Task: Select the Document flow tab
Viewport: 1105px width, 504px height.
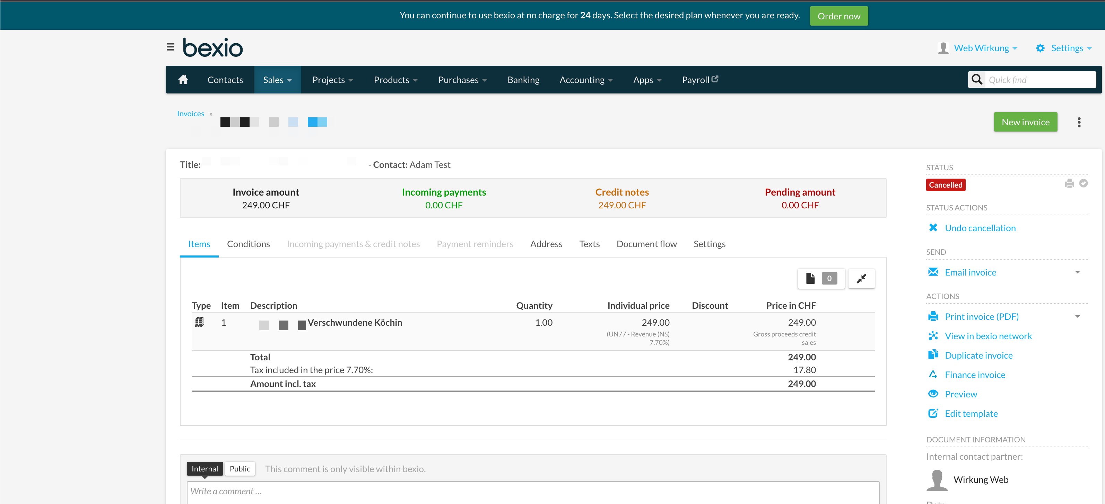Action: pyautogui.click(x=646, y=244)
